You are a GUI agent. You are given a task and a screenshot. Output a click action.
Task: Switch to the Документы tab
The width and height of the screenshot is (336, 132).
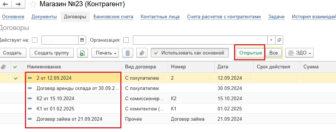44,17
